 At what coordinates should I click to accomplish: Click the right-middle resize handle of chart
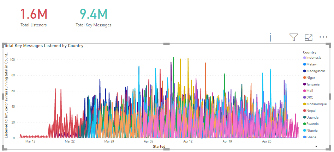pos(330,96)
